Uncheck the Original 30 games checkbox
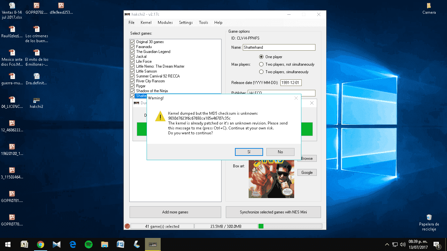The height and width of the screenshot is (251, 447). click(x=132, y=42)
